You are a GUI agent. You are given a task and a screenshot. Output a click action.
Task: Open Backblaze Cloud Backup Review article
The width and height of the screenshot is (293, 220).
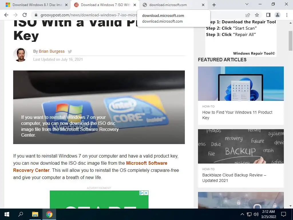click(x=234, y=178)
